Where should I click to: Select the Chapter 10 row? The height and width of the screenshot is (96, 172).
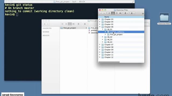[x=121, y=52]
